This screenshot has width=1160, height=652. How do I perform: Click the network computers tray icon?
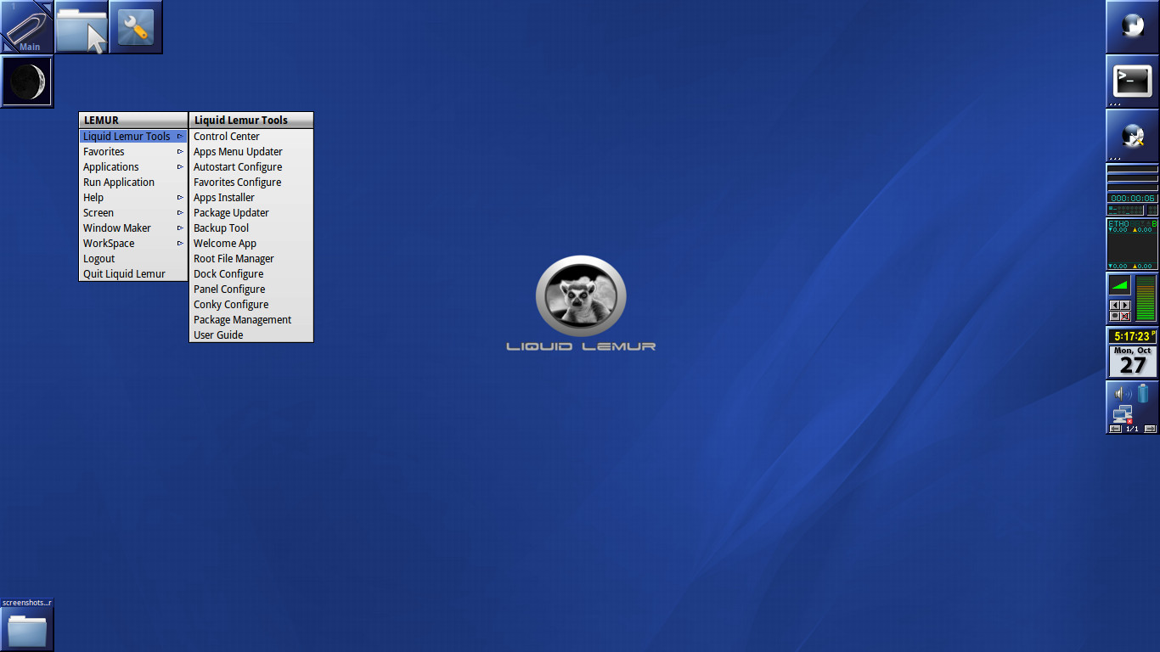[x=1123, y=414]
